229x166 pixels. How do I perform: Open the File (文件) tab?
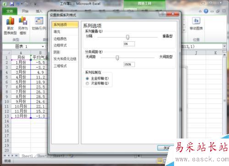click(x=10, y=11)
